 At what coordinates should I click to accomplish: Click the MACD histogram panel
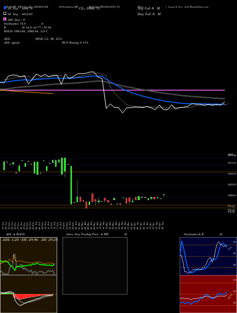pos(28,294)
